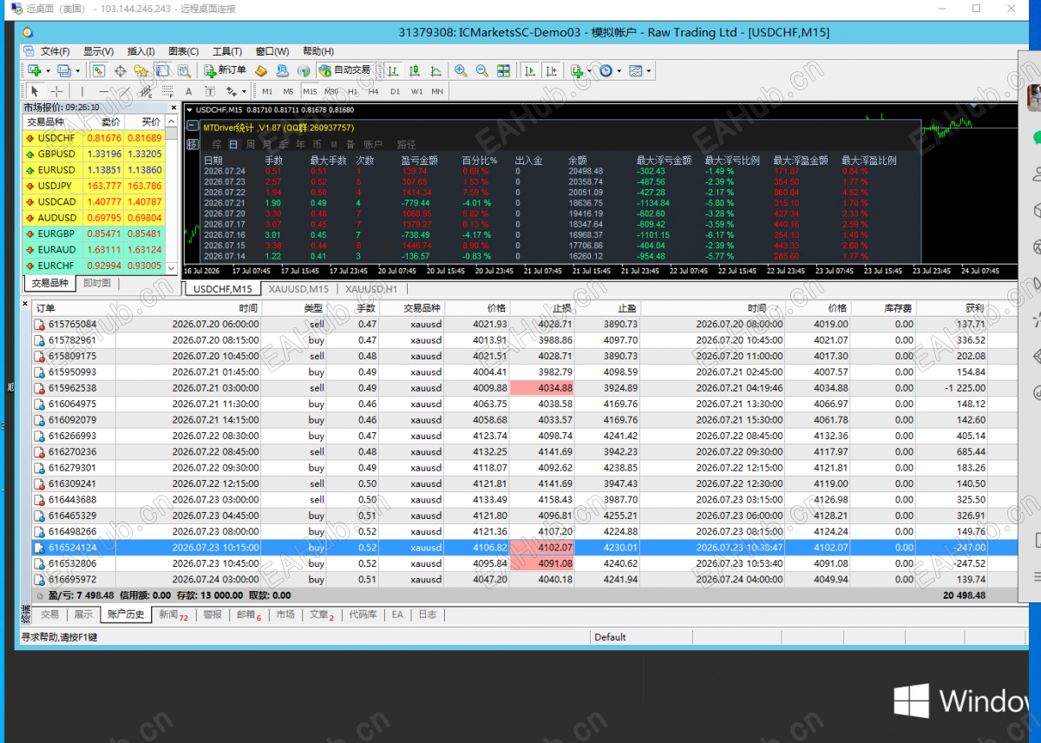
Task: Switch chart to candlestick style
Action: point(415,70)
